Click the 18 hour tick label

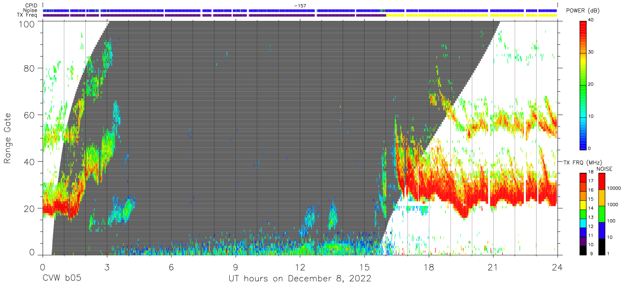coord(429,266)
